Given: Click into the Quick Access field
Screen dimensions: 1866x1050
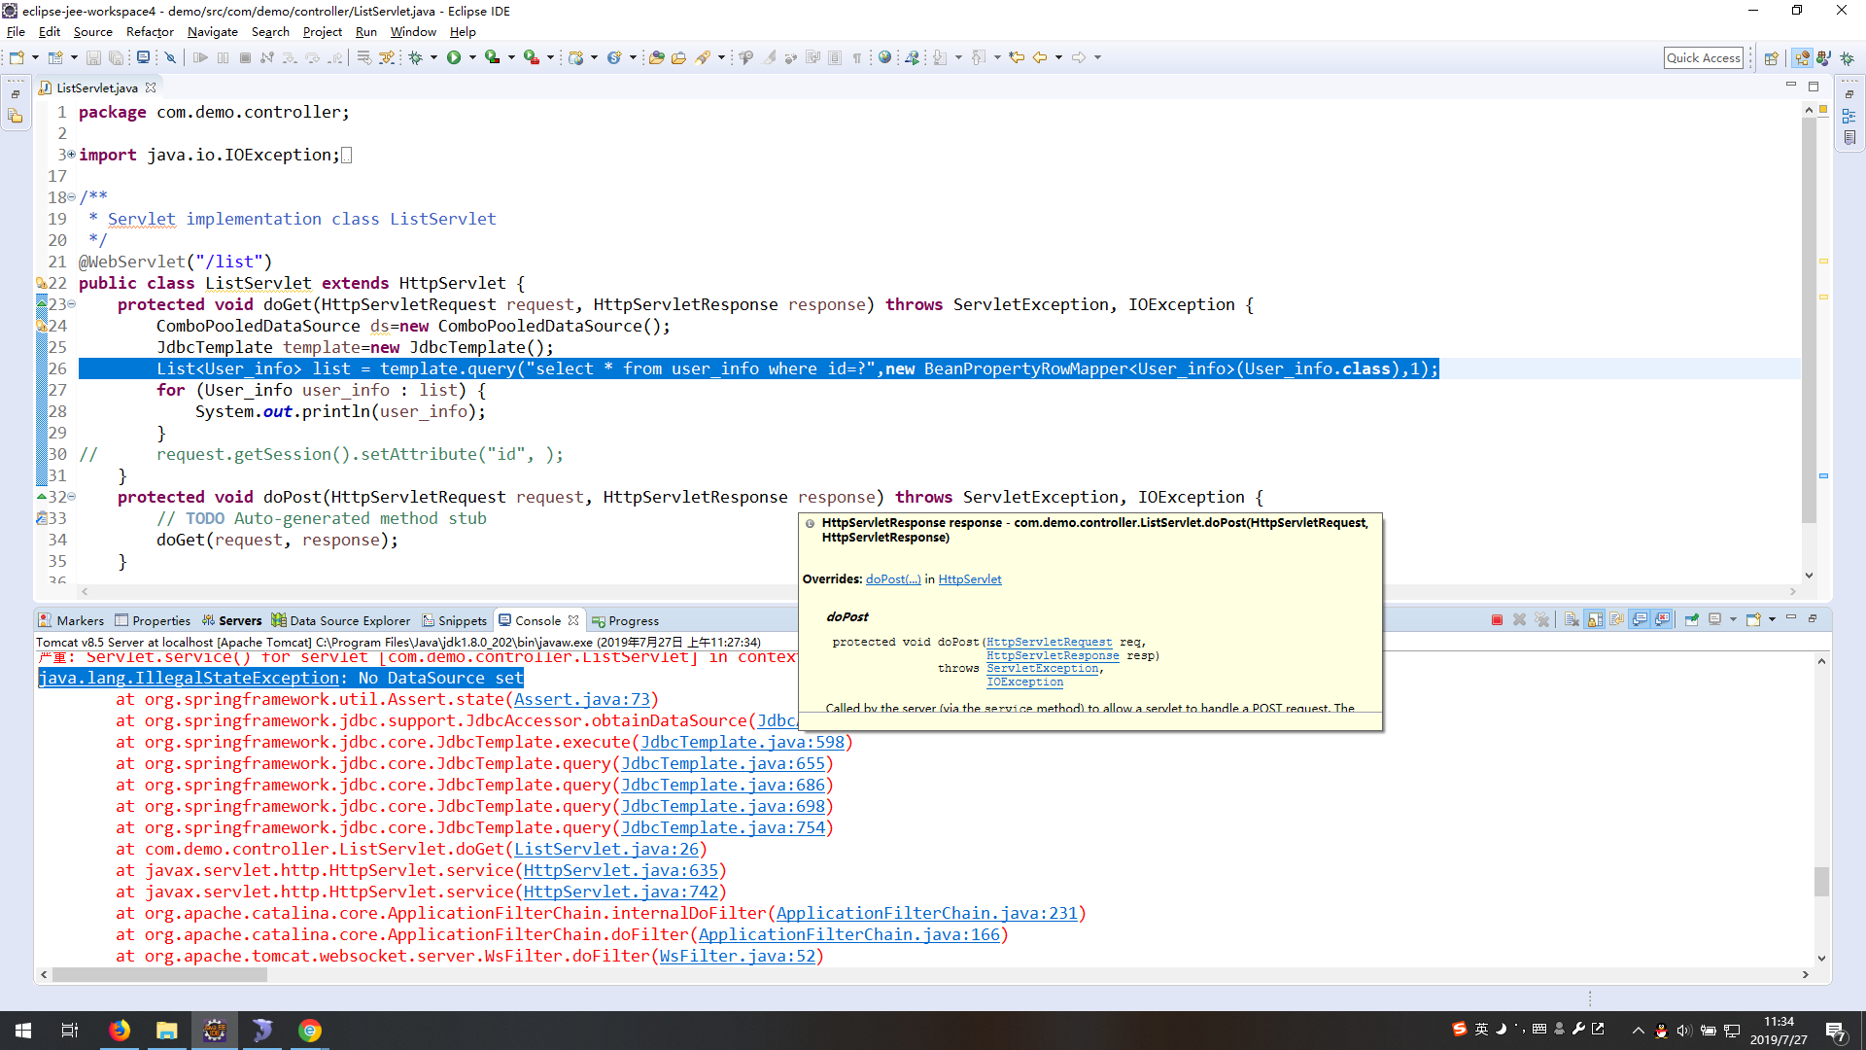Looking at the screenshot, I should (1703, 57).
